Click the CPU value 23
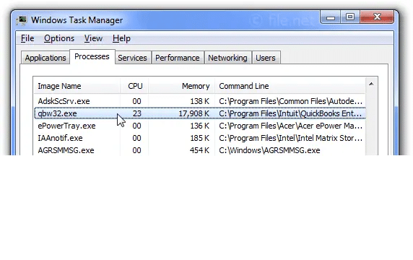This screenshot has width=413, height=260. click(137, 113)
